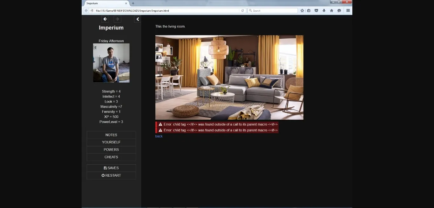Open the Pocket icon in Firefox toolbar

(316, 10)
